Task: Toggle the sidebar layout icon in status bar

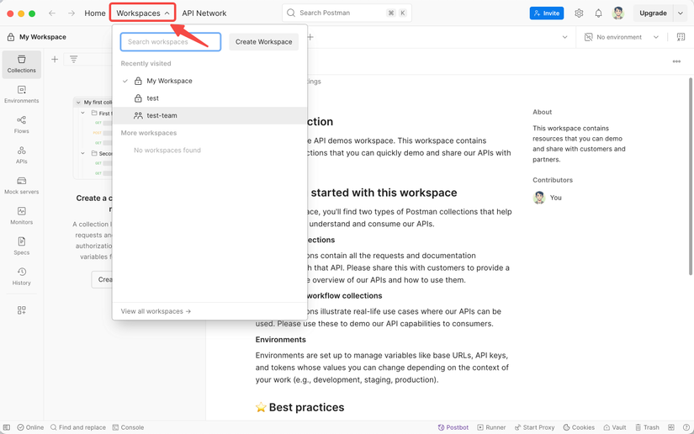Action: pyautogui.click(x=7, y=427)
